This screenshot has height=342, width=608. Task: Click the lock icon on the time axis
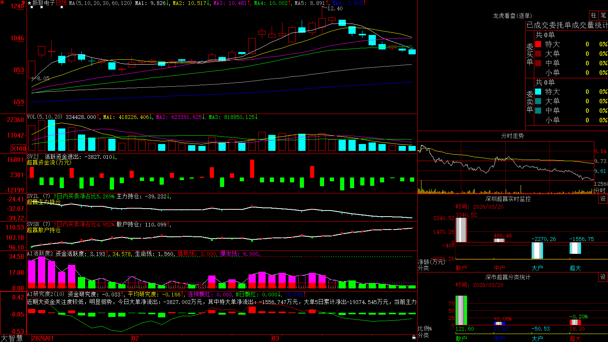(x=414, y=337)
